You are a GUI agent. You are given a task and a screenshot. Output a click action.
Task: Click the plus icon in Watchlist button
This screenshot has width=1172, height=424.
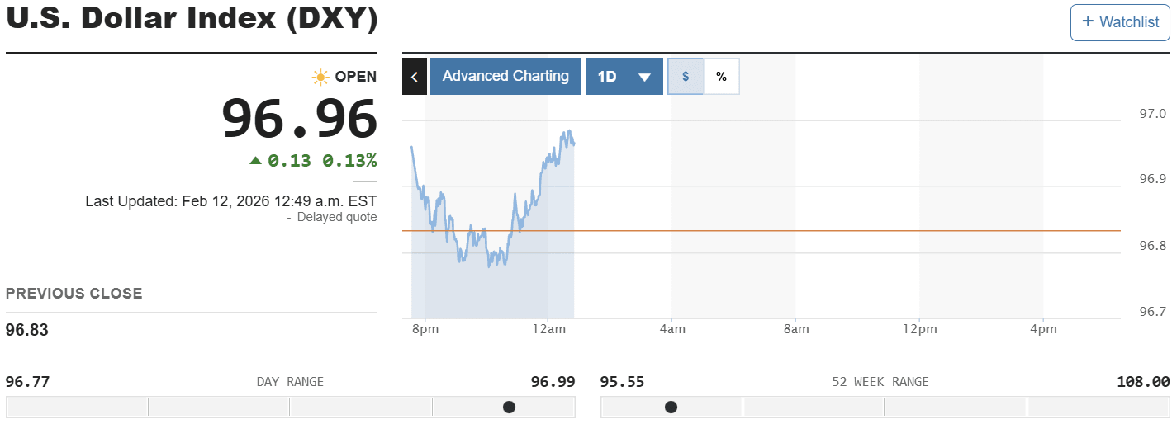[x=1087, y=21]
